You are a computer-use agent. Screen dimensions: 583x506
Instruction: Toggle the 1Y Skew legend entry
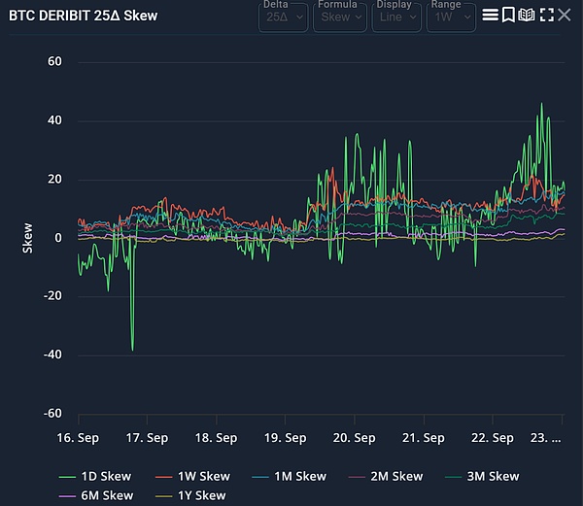(202, 495)
